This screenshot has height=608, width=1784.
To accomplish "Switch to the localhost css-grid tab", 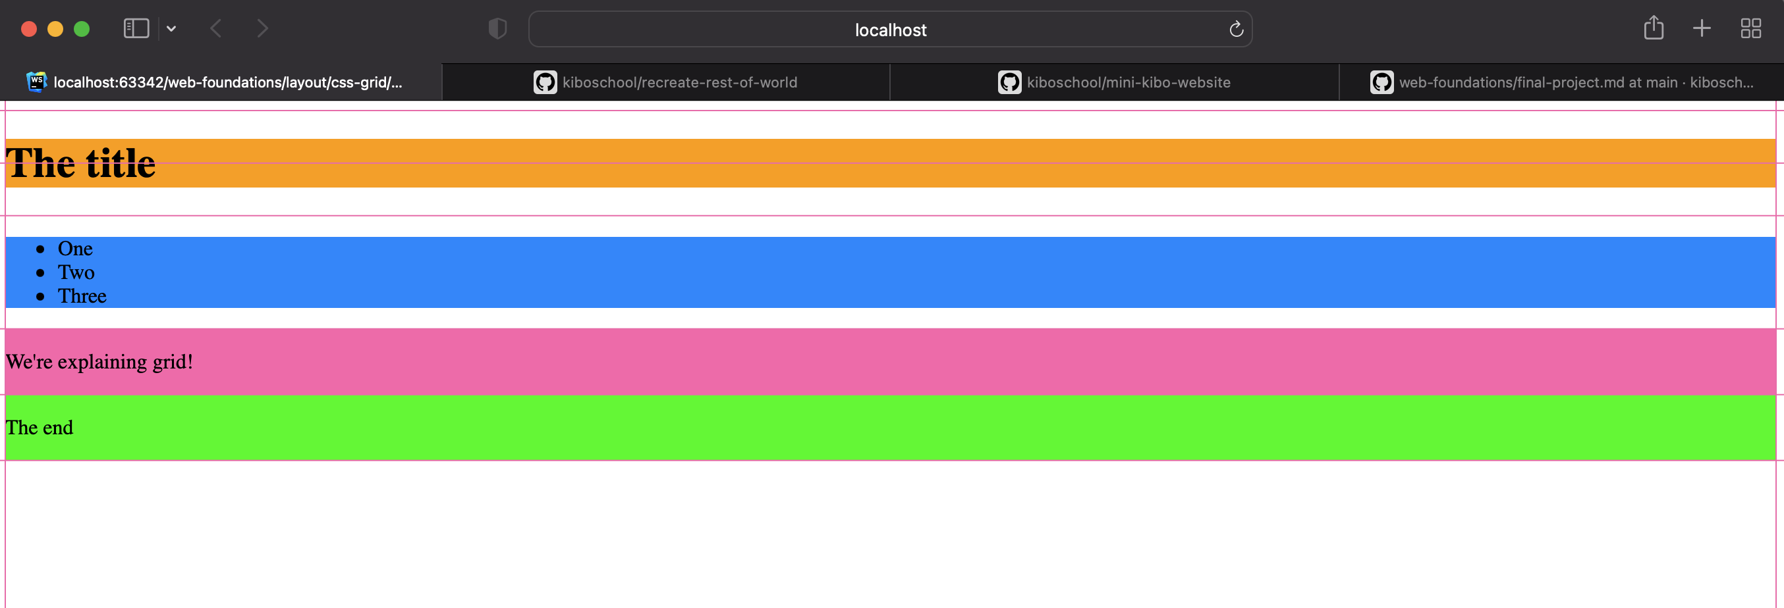I will 227,82.
